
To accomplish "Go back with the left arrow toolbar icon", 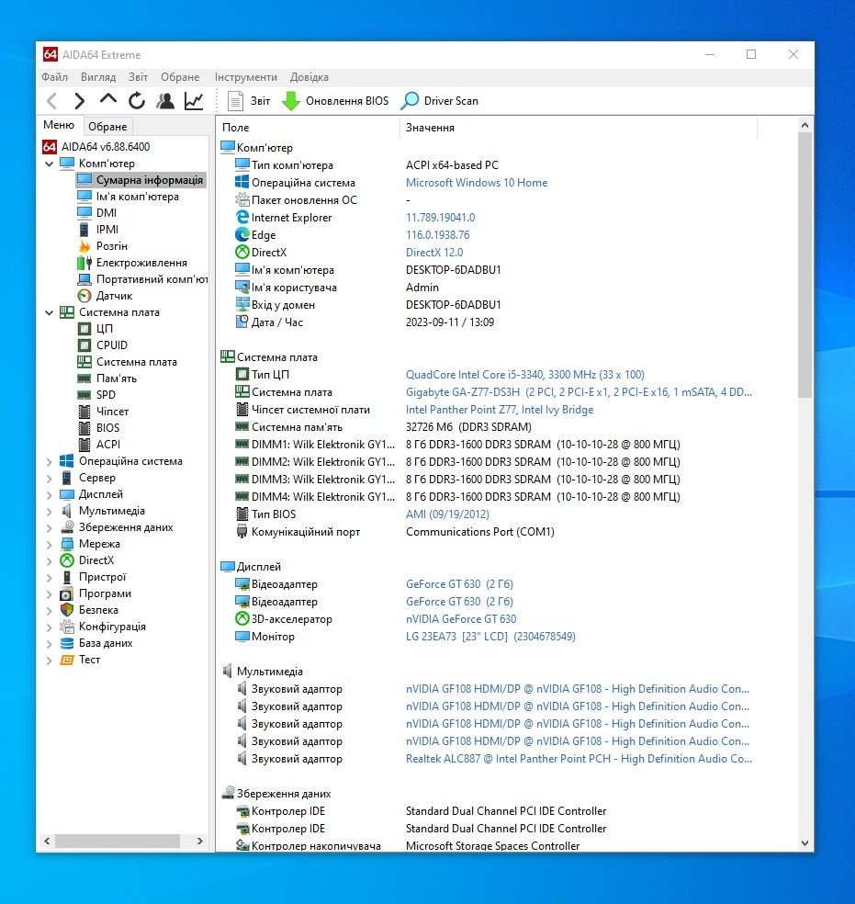I will pos(51,101).
